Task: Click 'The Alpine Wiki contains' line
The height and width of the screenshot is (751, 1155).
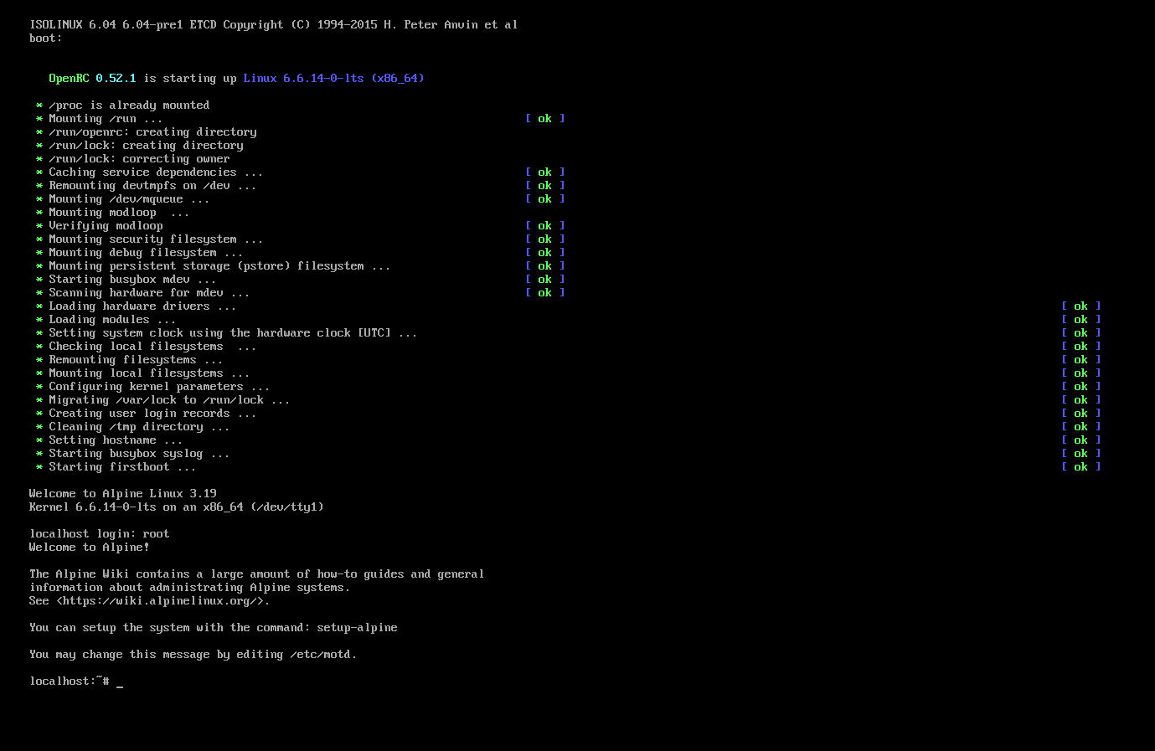Action: (x=257, y=574)
